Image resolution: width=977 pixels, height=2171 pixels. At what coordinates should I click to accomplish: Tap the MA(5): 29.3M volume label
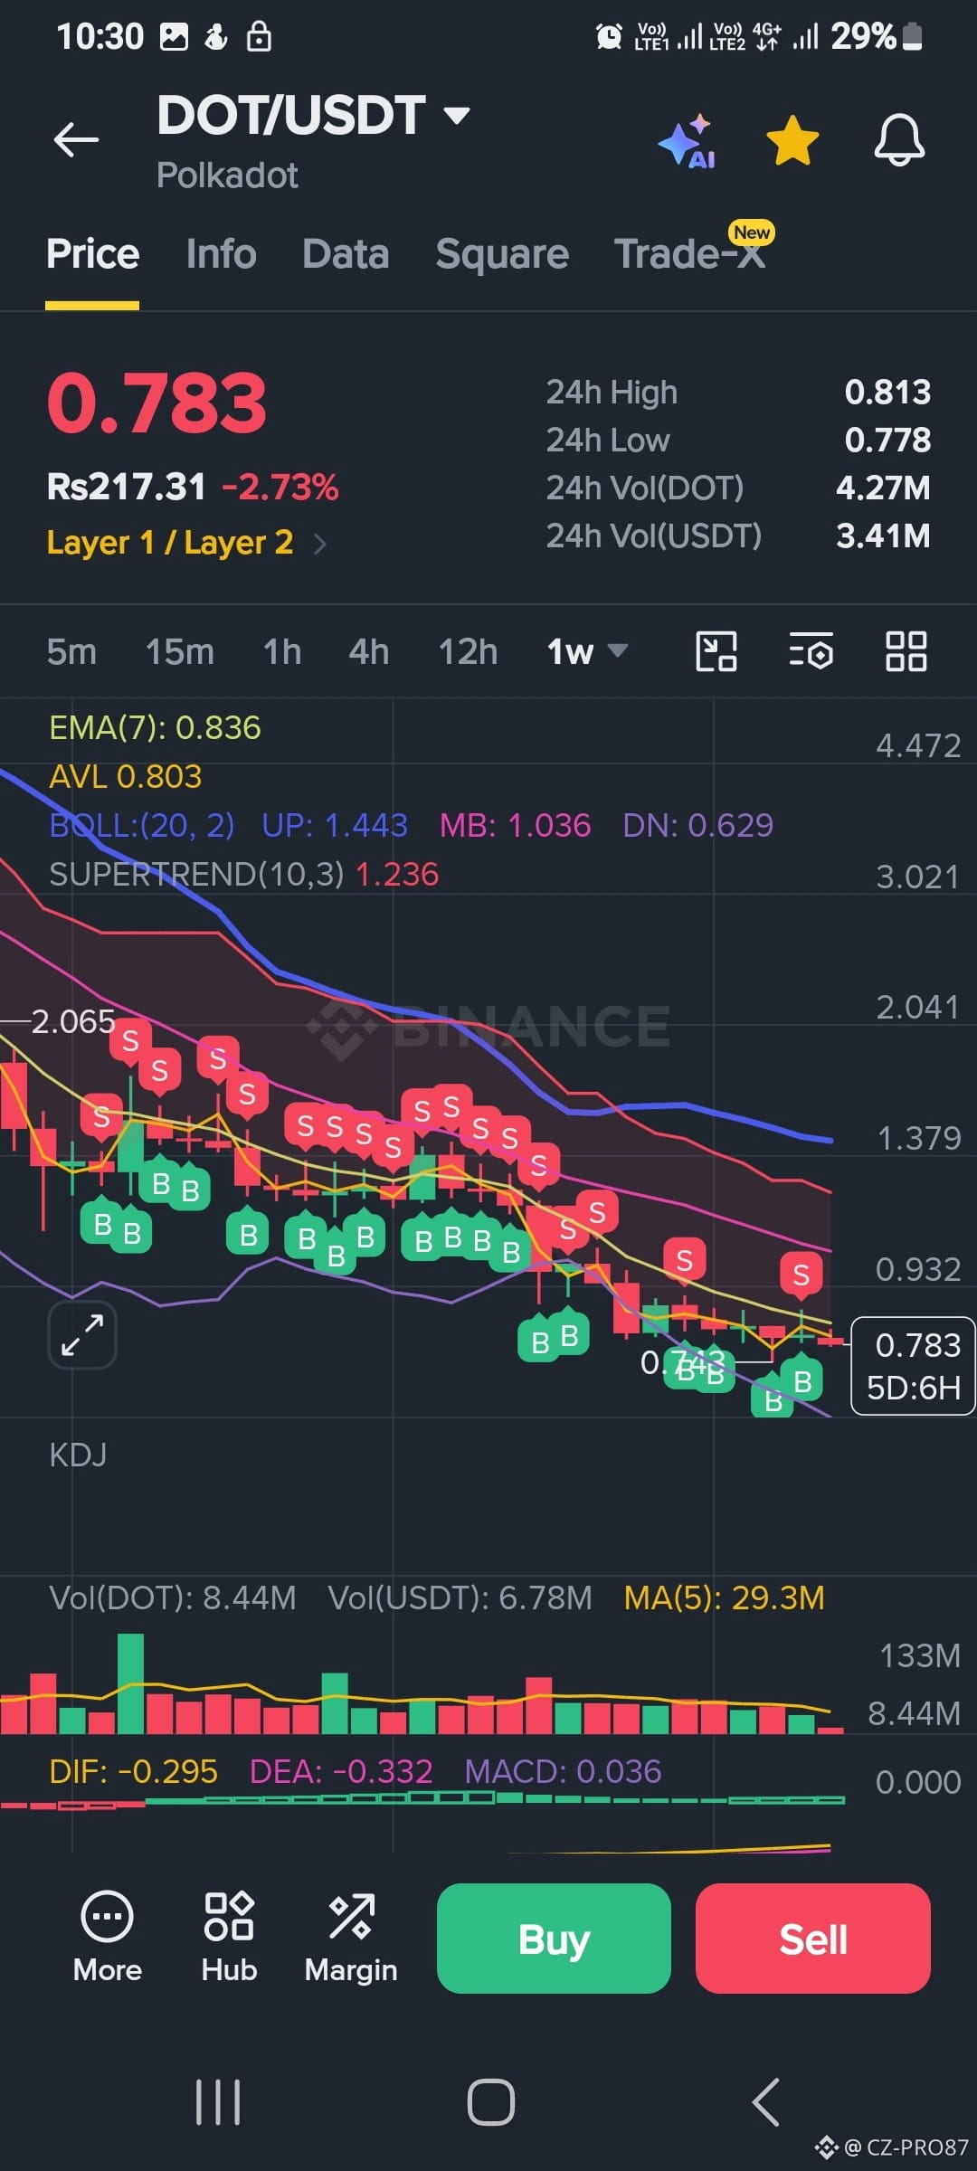point(725,1597)
